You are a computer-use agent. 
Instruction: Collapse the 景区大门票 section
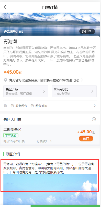point(94,119)
